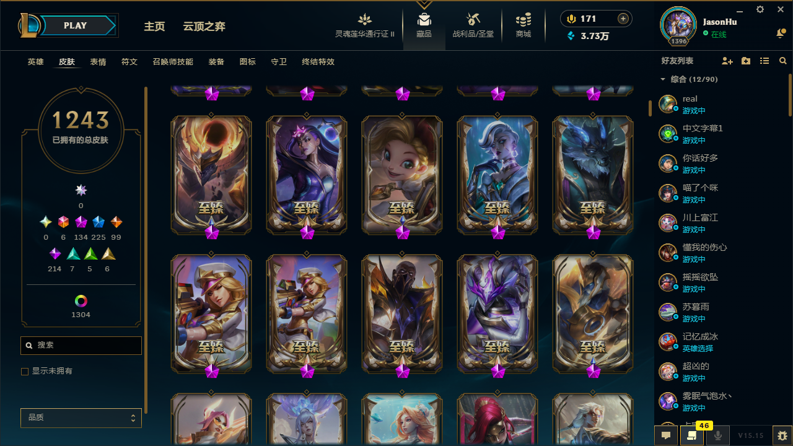This screenshot has height=446, width=793.
Task: Click the PLAY button
Action: 76,25
